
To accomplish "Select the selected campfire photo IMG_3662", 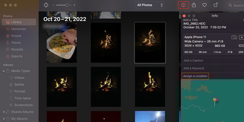I will [150, 43].
